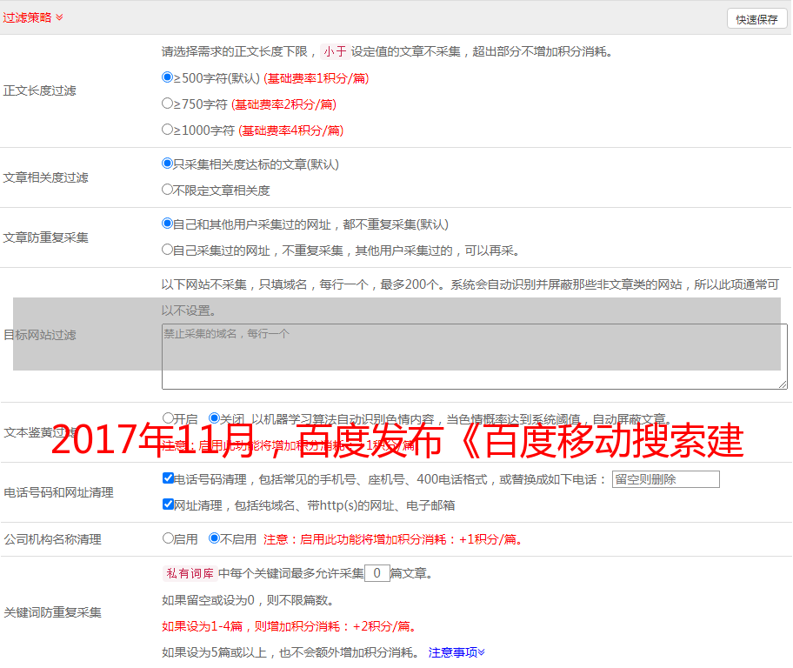Select 自己和其他用户采集过的网址 radio option
This screenshot has width=793, height=668.
tap(167, 224)
